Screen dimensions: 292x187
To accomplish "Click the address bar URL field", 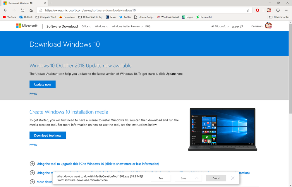I will click(x=144, y=11).
